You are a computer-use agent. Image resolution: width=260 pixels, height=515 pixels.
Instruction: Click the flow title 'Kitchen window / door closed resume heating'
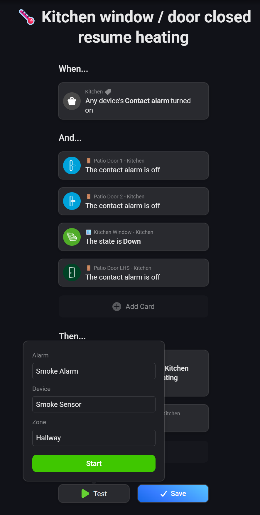(146, 27)
